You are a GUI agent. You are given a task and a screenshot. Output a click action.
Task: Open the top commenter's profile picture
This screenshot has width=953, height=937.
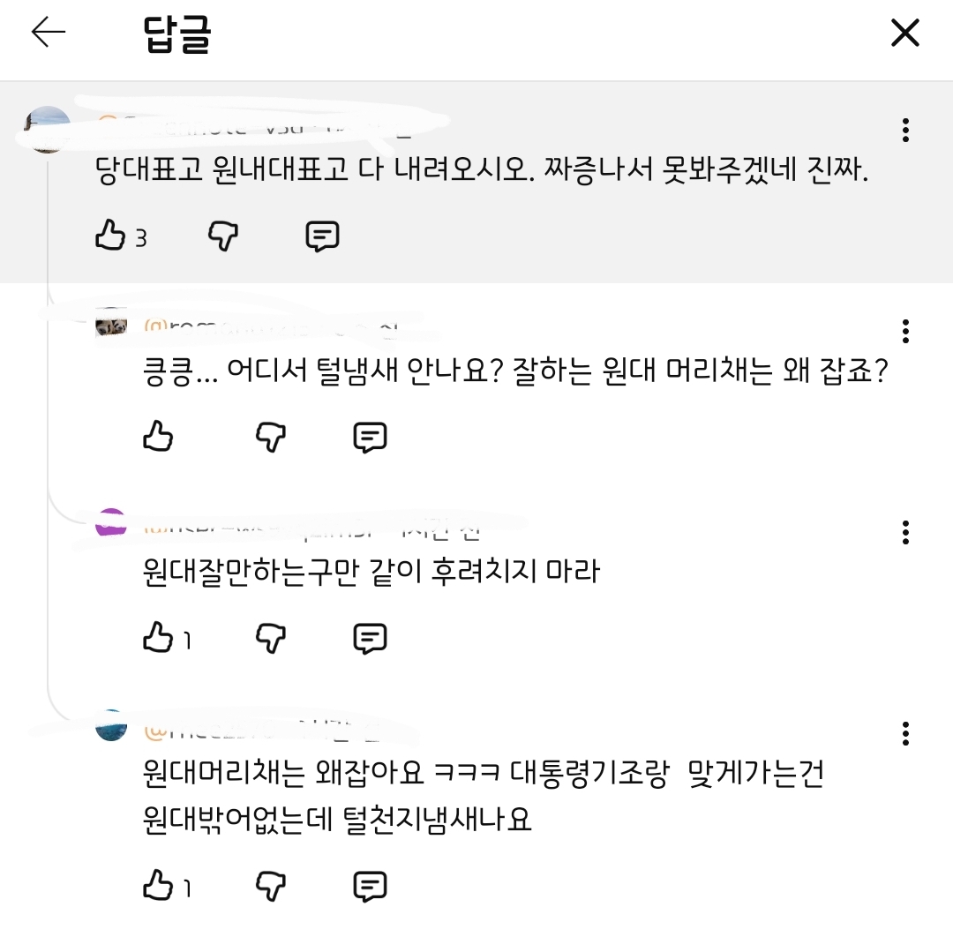pyautogui.click(x=48, y=130)
